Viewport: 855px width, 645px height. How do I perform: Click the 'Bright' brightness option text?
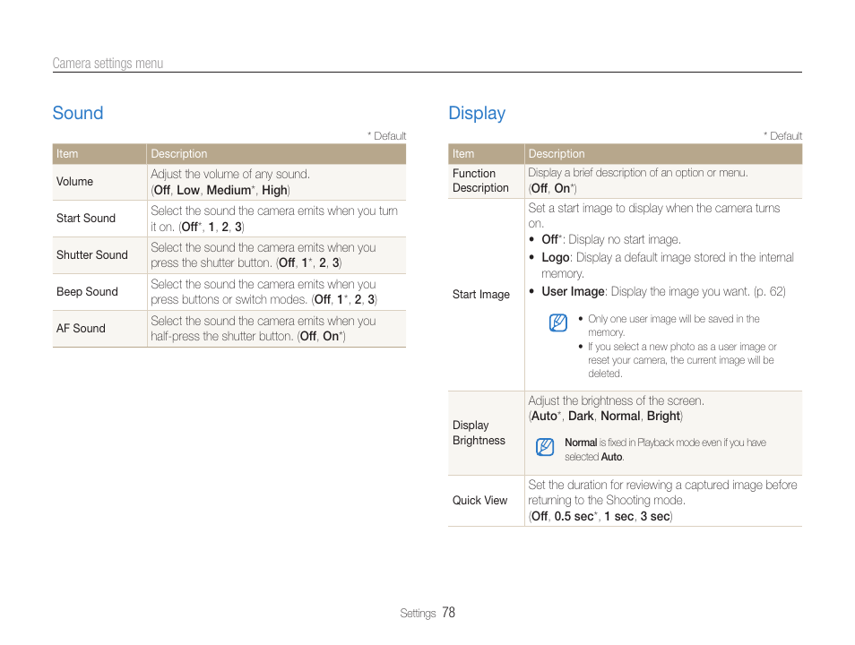[x=663, y=416]
